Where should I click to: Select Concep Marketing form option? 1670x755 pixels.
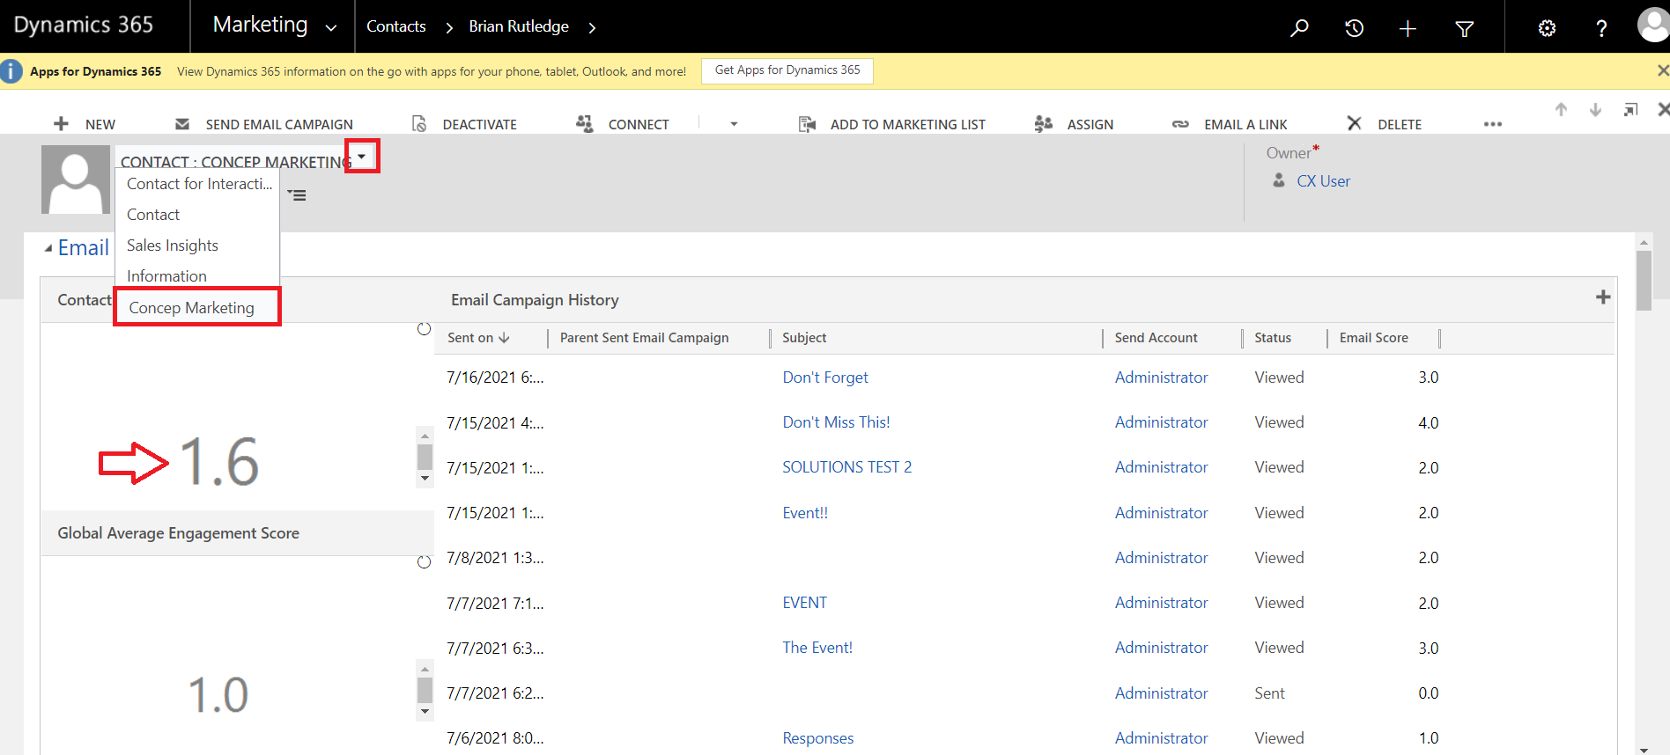coord(191,308)
